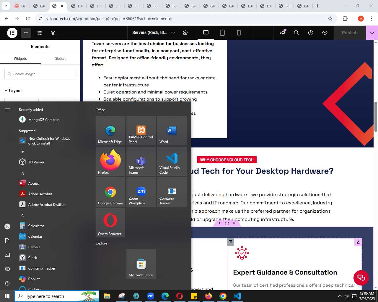The width and height of the screenshot is (378, 302).
Task: Expand the Start menu hamburger
Action: [7, 110]
